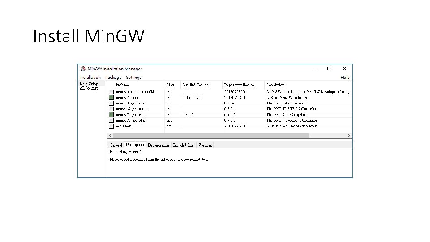Click 'No package selected.' message
Image resolution: width=430 pixels, height=242 pixels.
(x=126, y=152)
